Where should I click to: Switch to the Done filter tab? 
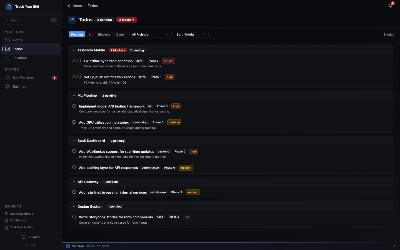(120, 34)
